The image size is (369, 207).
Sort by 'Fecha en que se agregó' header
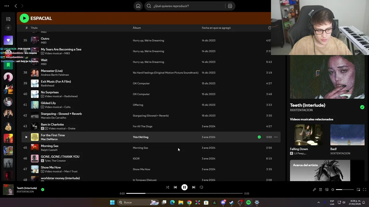tap(216, 28)
